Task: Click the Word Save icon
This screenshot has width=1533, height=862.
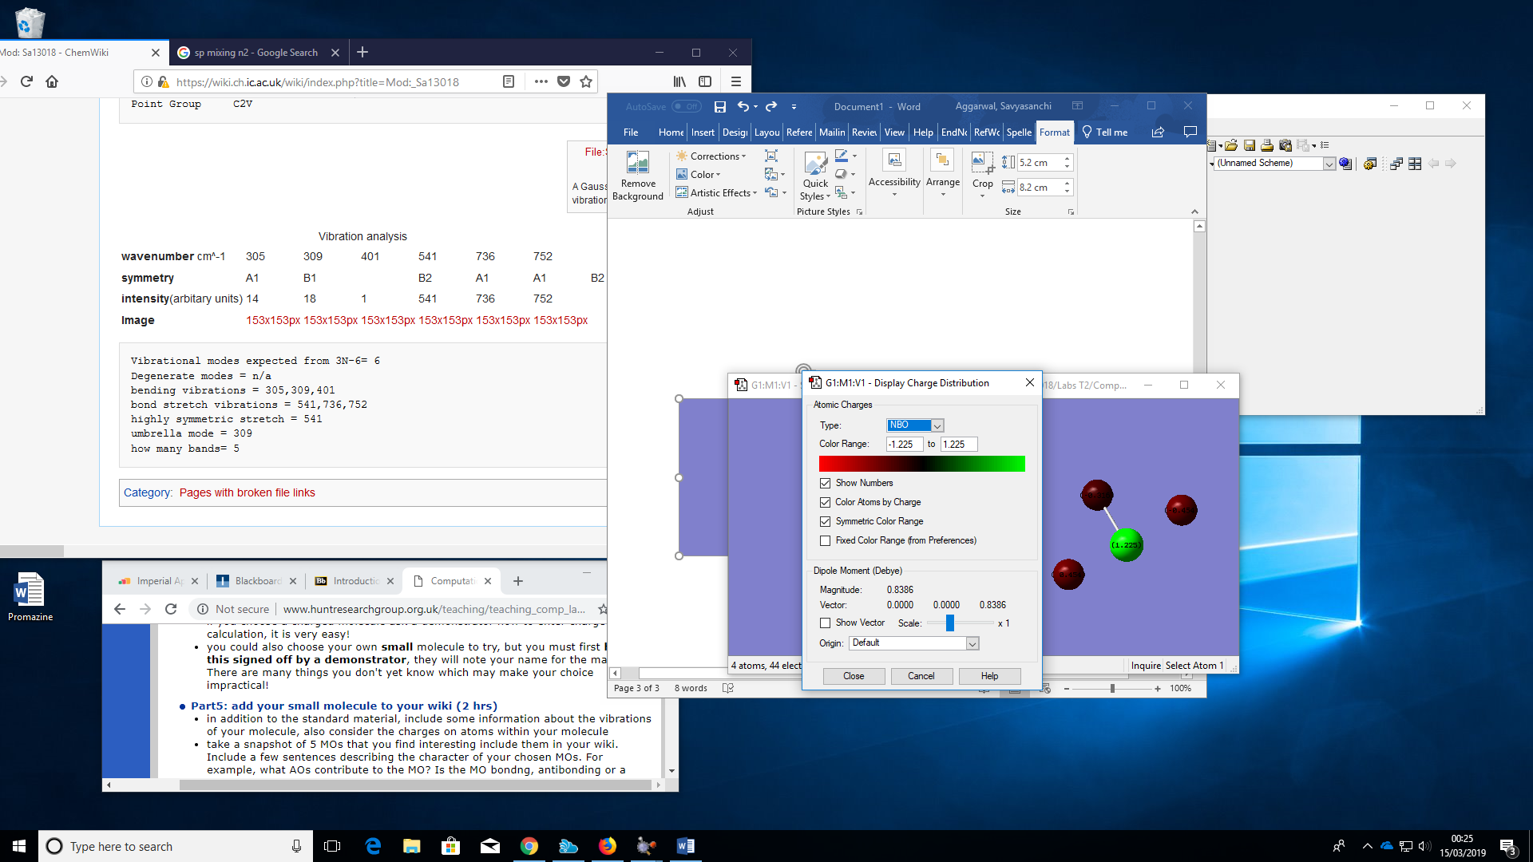Action: [x=719, y=106]
